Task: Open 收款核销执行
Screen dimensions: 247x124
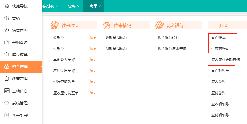Action: coord(116,38)
